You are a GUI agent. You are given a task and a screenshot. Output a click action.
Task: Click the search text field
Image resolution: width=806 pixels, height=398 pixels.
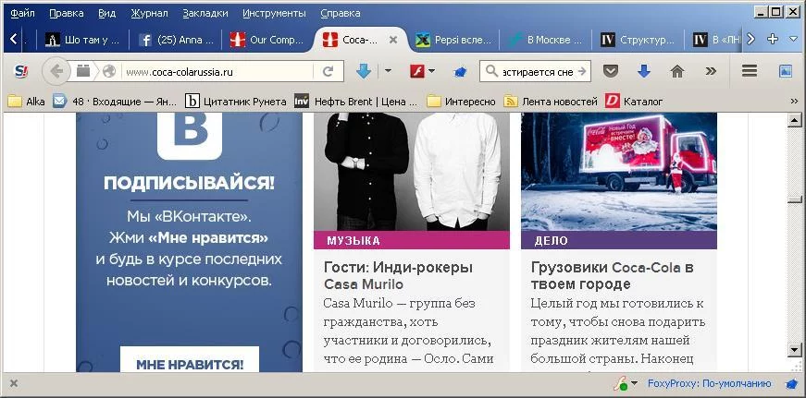tap(537, 72)
